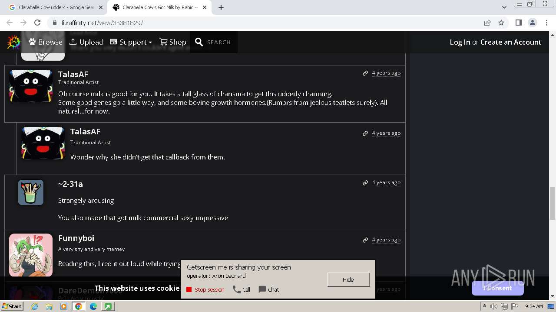Click the 9:34 AM system clock
This screenshot has height=312, width=556.
pyautogui.click(x=534, y=306)
